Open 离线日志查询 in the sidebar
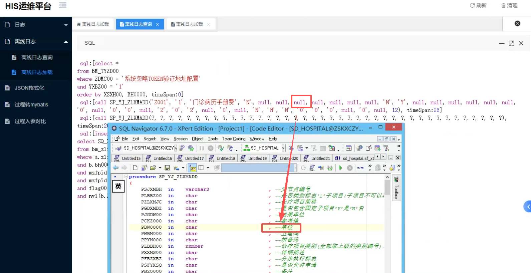 pyautogui.click(x=37, y=57)
